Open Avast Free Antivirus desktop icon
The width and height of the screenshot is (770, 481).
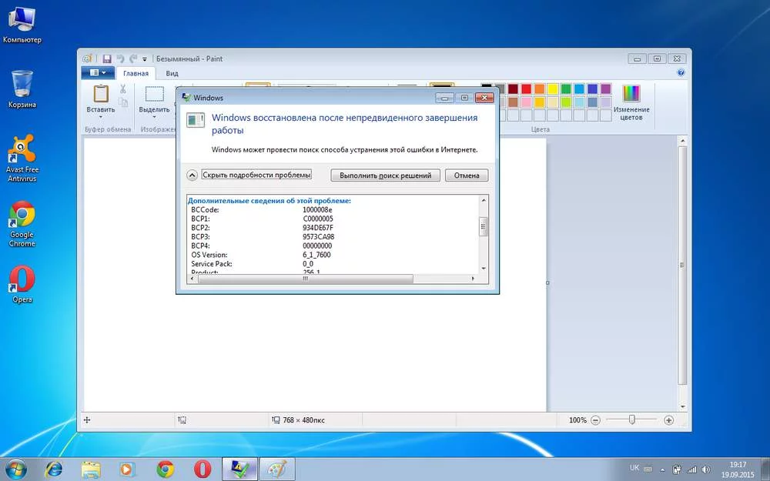click(x=22, y=149)
